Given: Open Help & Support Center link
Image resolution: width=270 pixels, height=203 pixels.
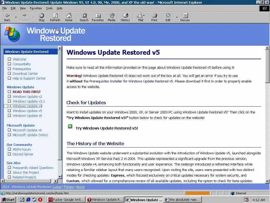Looking at the screenshot, I should pyautogui.click(x=29, y=78).
